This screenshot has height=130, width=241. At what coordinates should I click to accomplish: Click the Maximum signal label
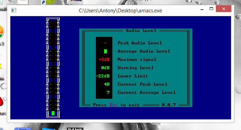137,59
